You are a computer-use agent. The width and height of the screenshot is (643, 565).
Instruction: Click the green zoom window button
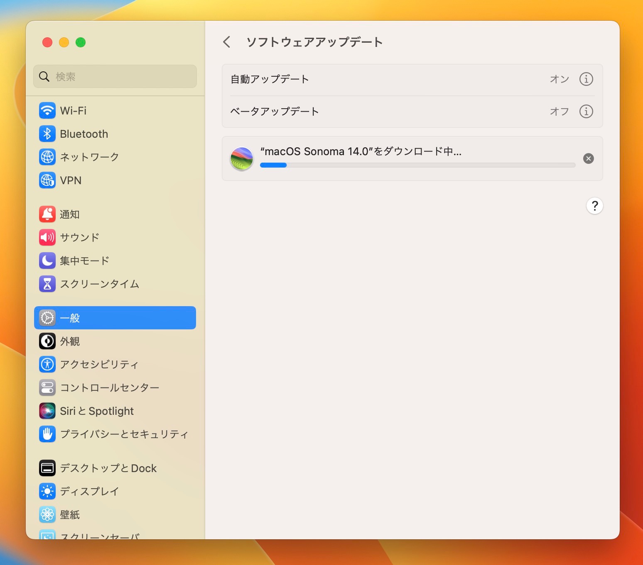point(81,42)
